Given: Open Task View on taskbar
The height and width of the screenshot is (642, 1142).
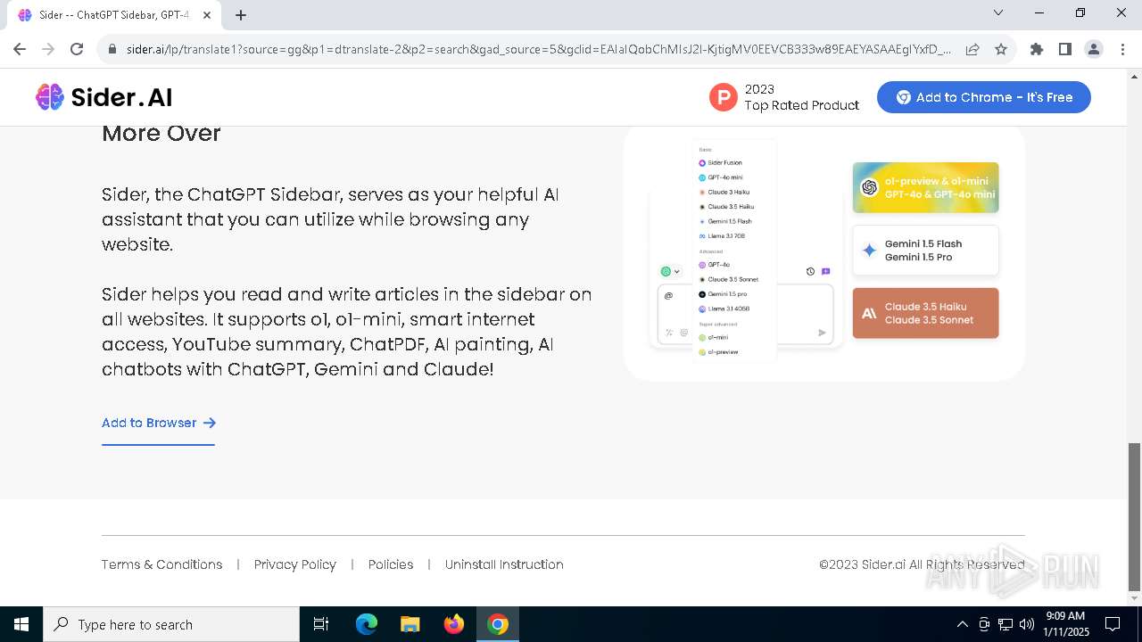Looking at the screenshot, I should pos(321,624).
